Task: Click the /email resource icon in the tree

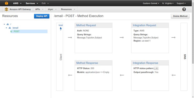Action: [x=10, y=28]
